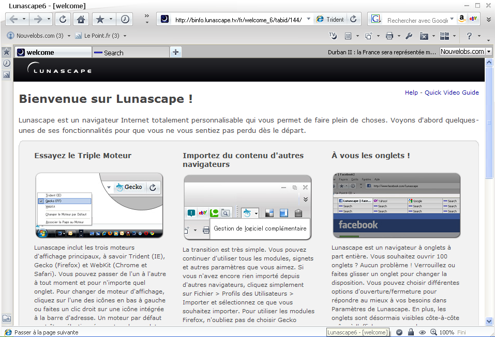The width and height of the screenshot is (495, 337).
Task: Click the scrollbar up arrow
Action: (489, 62)
